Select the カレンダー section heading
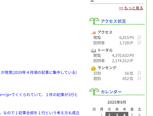The width and height of the screenshot is (153, 116). click(x=111, y=92)
